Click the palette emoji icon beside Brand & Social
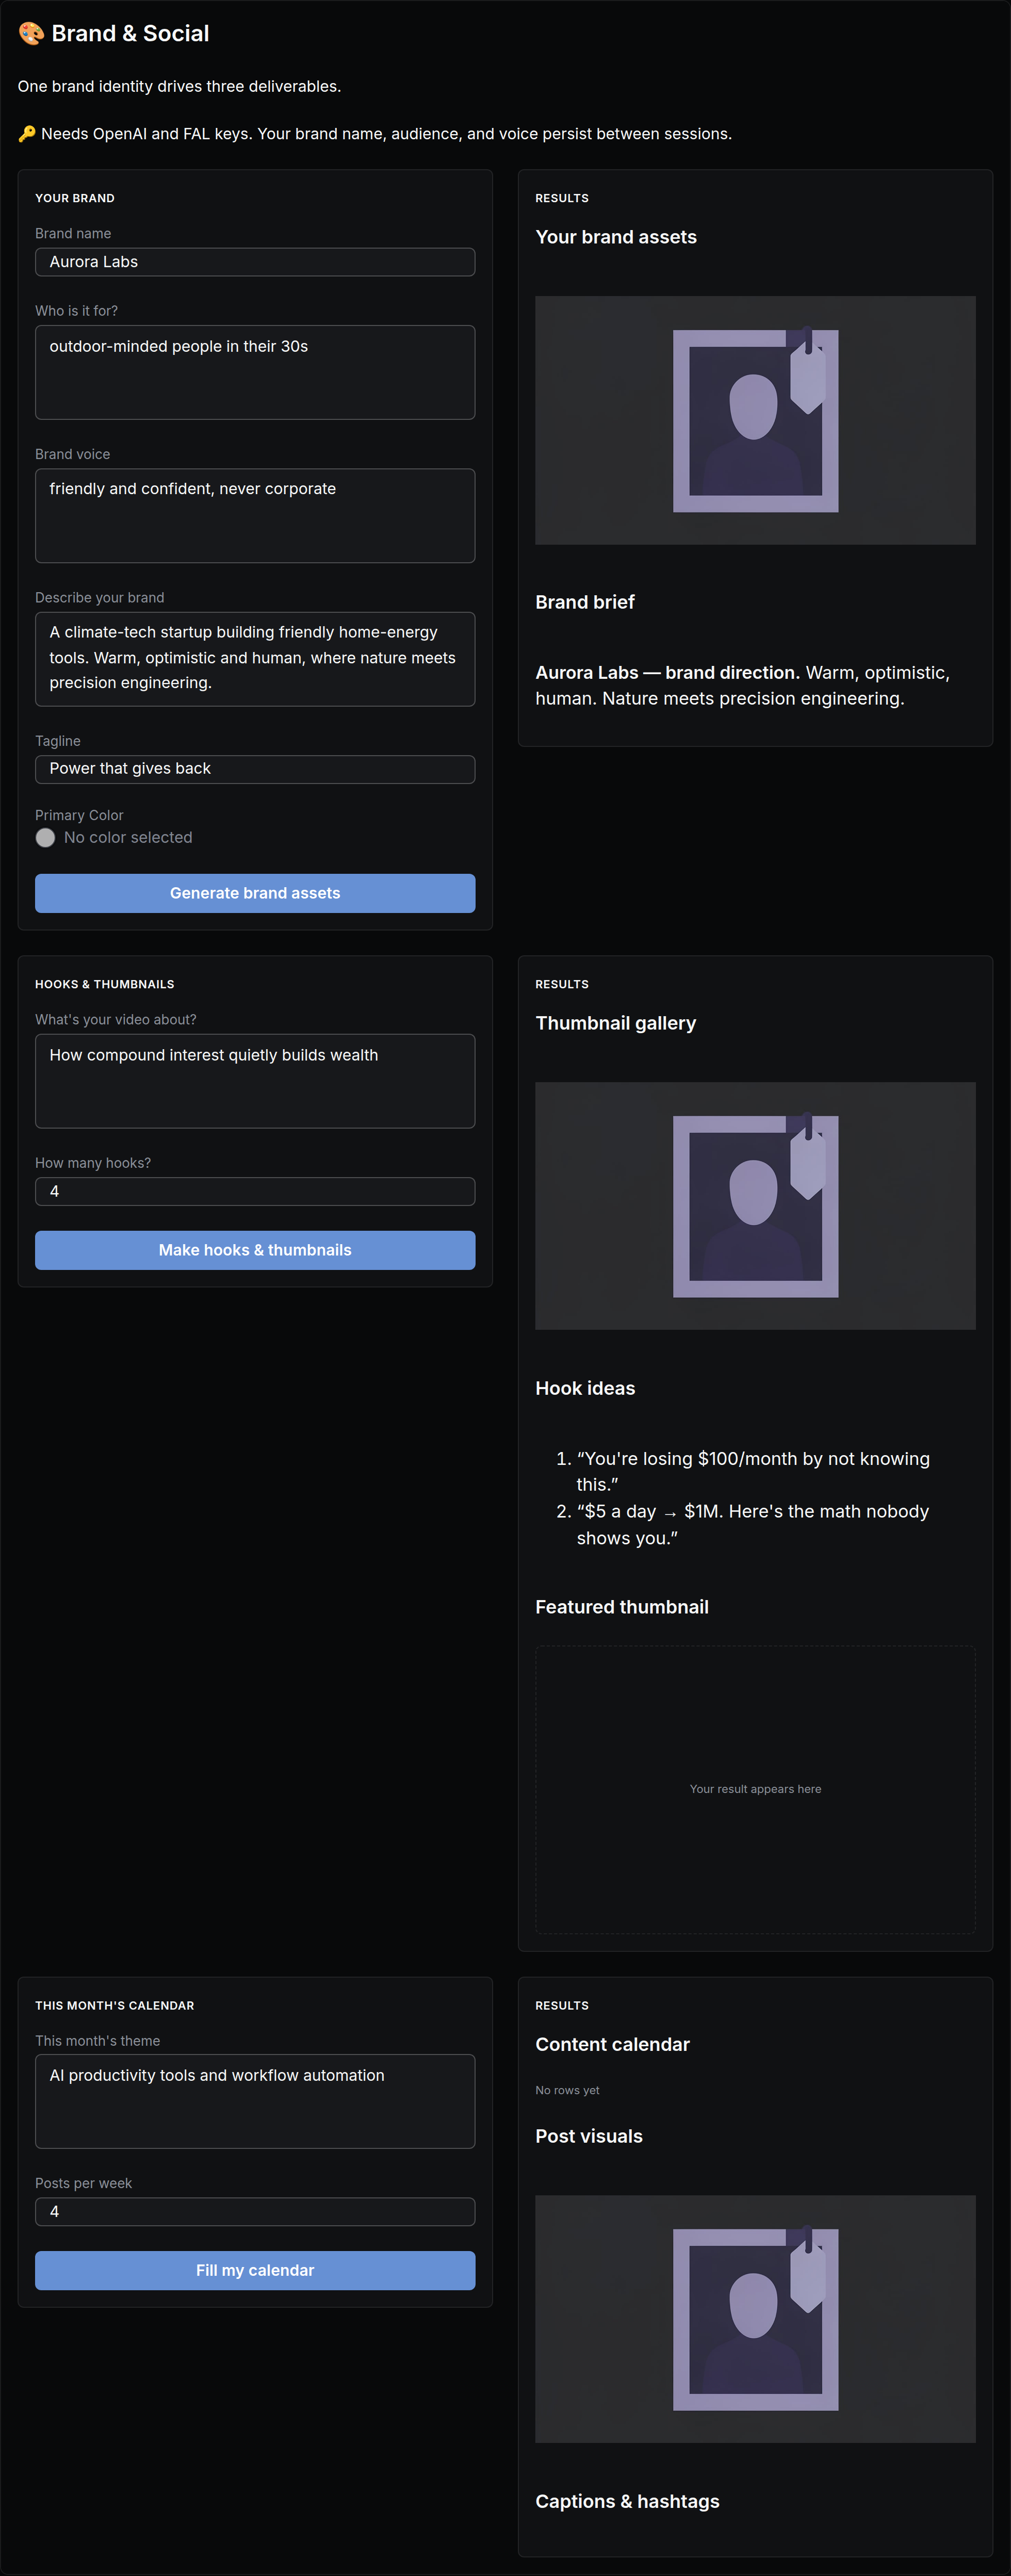1011x2576 pixels. coord(31,34)
